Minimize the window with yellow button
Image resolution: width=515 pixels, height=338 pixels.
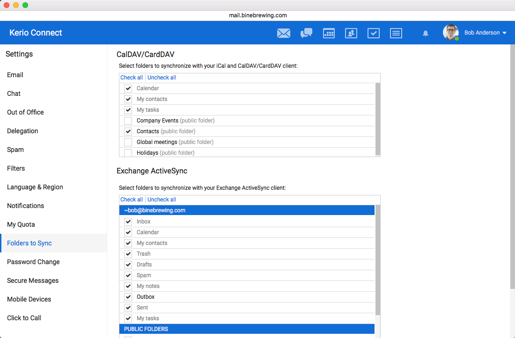point(16,5)
